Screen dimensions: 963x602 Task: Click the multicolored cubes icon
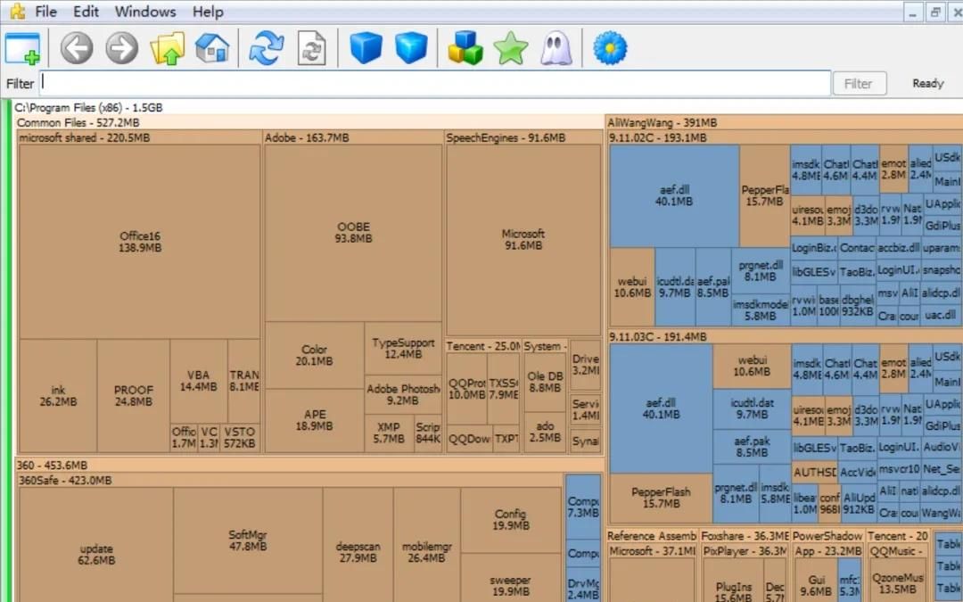pos(465,48)
